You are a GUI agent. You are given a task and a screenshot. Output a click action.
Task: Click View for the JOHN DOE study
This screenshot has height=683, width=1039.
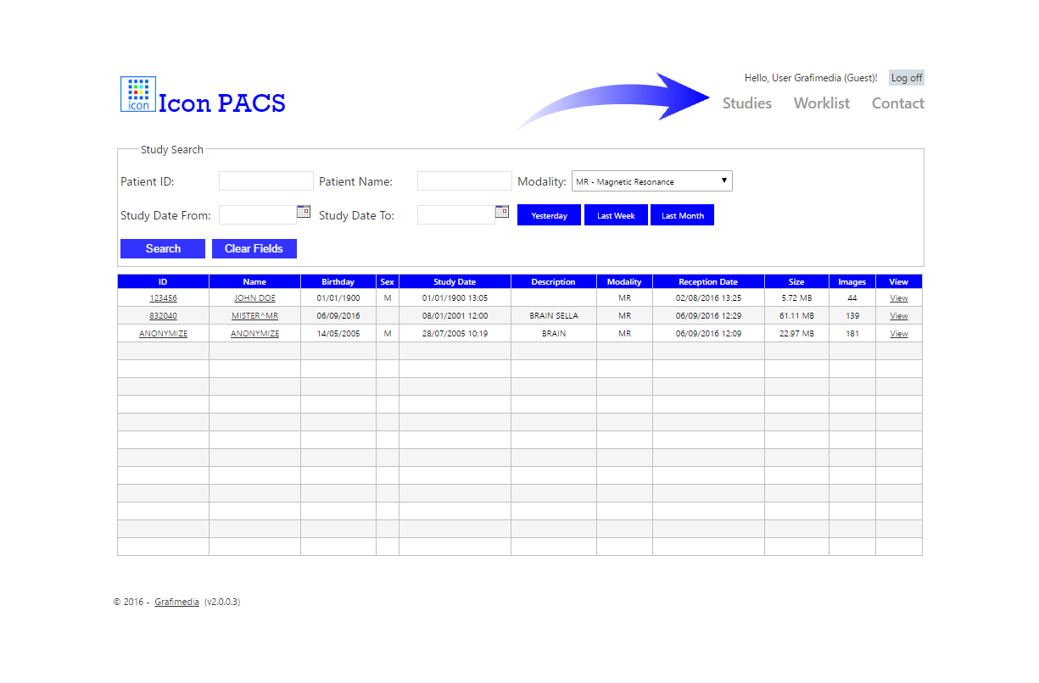[x=898, y=298]
